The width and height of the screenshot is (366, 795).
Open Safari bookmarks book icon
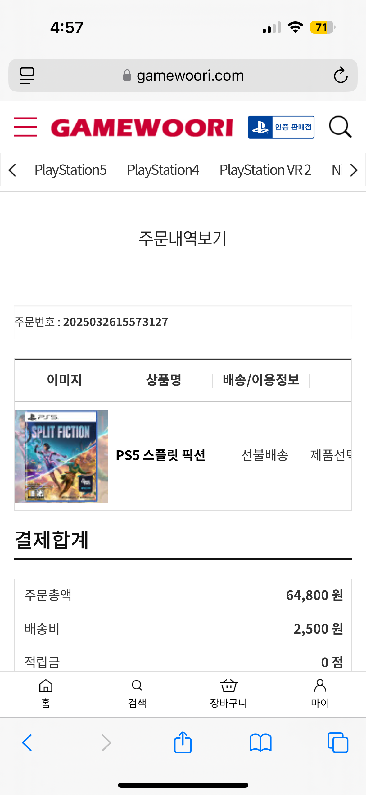pyautogui.click(x=260, y=743)
